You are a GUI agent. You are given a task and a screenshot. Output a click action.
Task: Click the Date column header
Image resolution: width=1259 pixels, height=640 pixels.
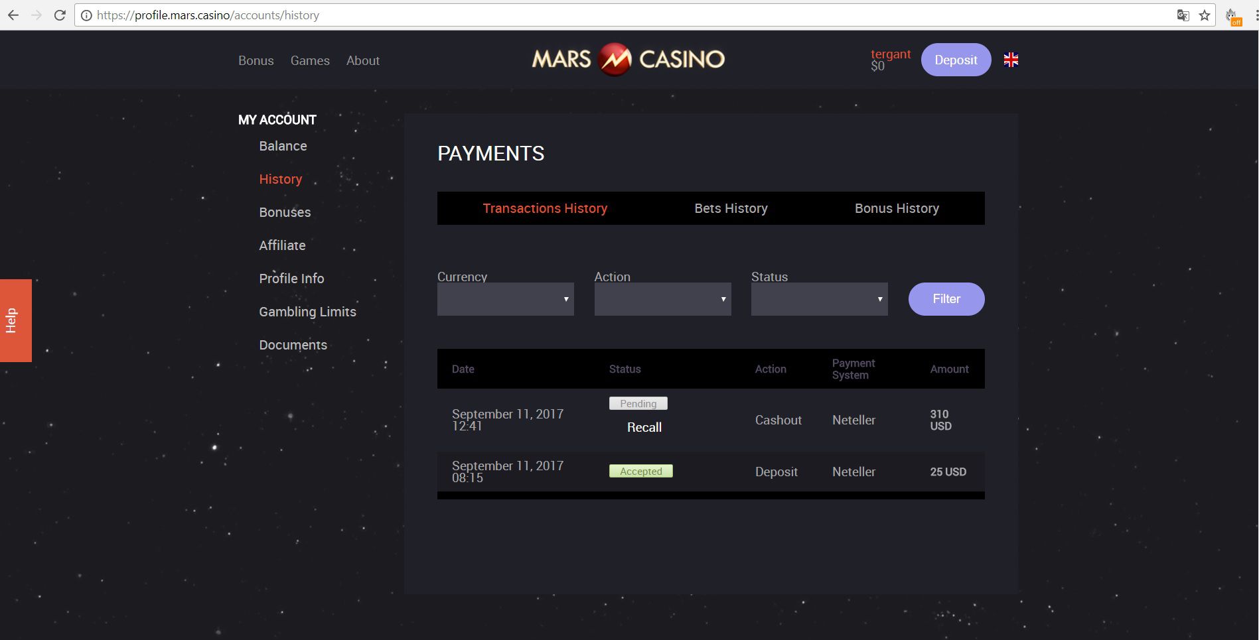click(463, 369)
